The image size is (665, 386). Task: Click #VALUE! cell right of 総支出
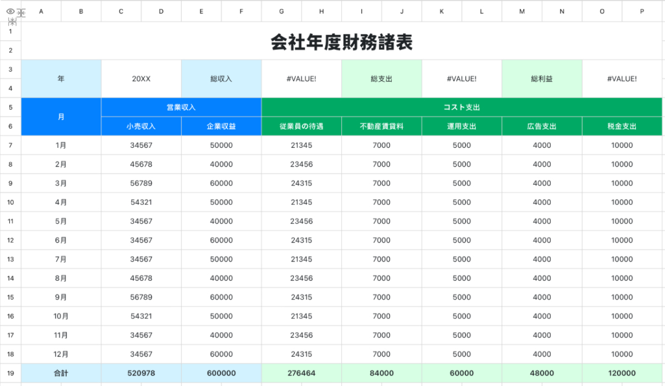coord(462,79)
